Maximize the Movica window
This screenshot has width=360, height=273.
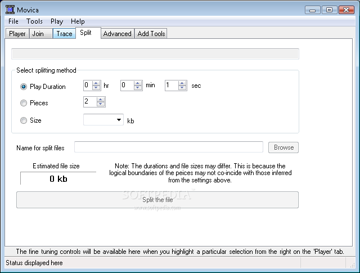click(x=329, y=10)
